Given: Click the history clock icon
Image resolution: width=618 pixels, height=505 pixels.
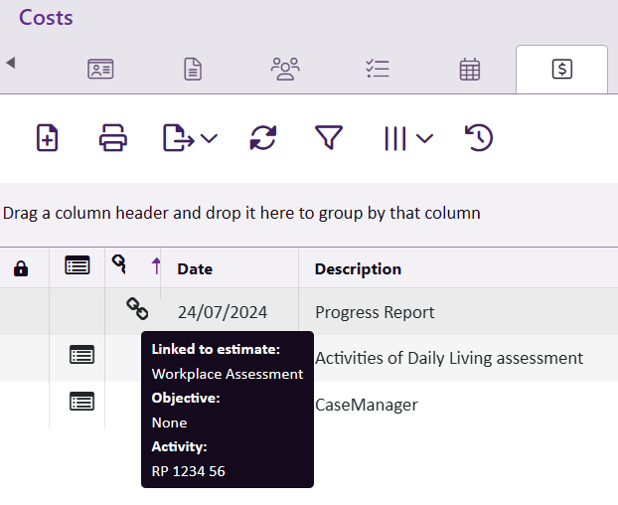Looking at the screenshot, I should point(479,137).
